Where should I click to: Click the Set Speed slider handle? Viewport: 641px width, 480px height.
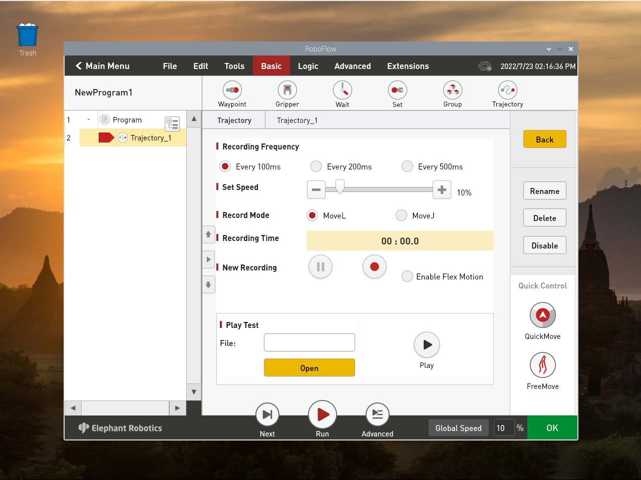click(x=340, y=187)
